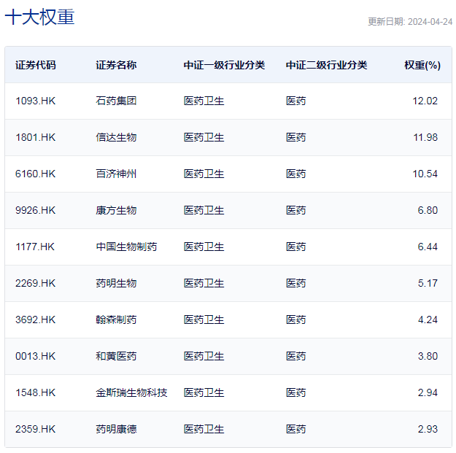Viewport: 456px width, 453px height.
Task: Click 医药卫生 in the 石药集团 row
Action: [x=204, y=101]
